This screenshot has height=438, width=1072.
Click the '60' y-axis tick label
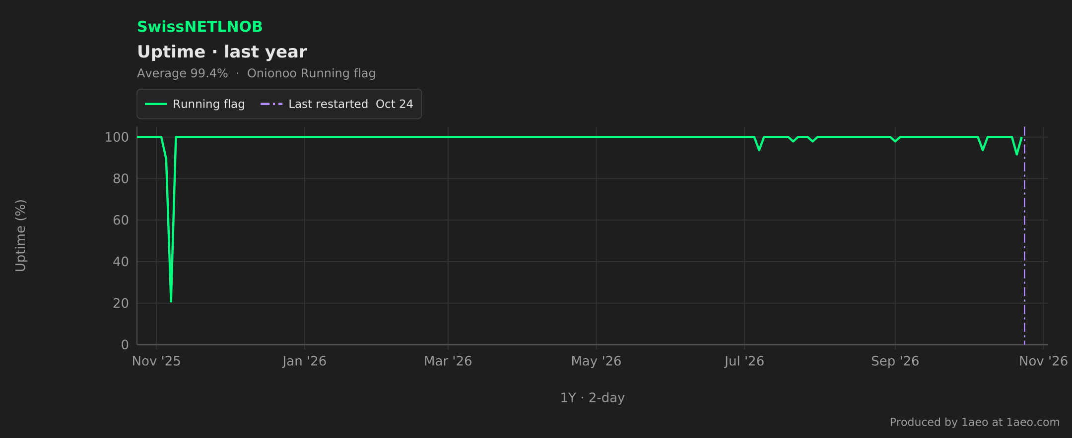click(x=121, y=220)
